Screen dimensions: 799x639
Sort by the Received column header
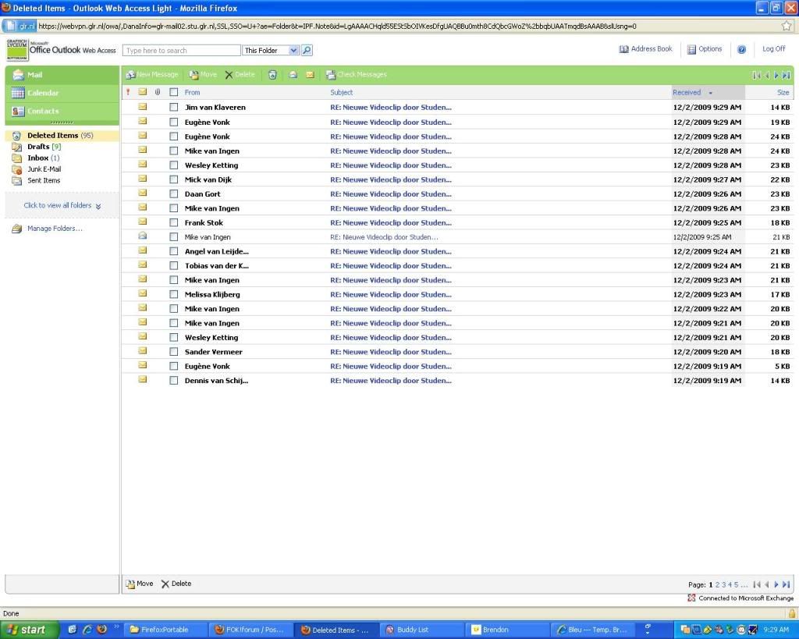[687, 92]
